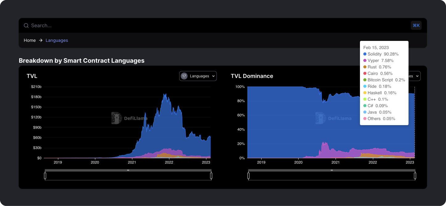
Task: Click the ⌘K shortcut badge
Action: point(416,26)
